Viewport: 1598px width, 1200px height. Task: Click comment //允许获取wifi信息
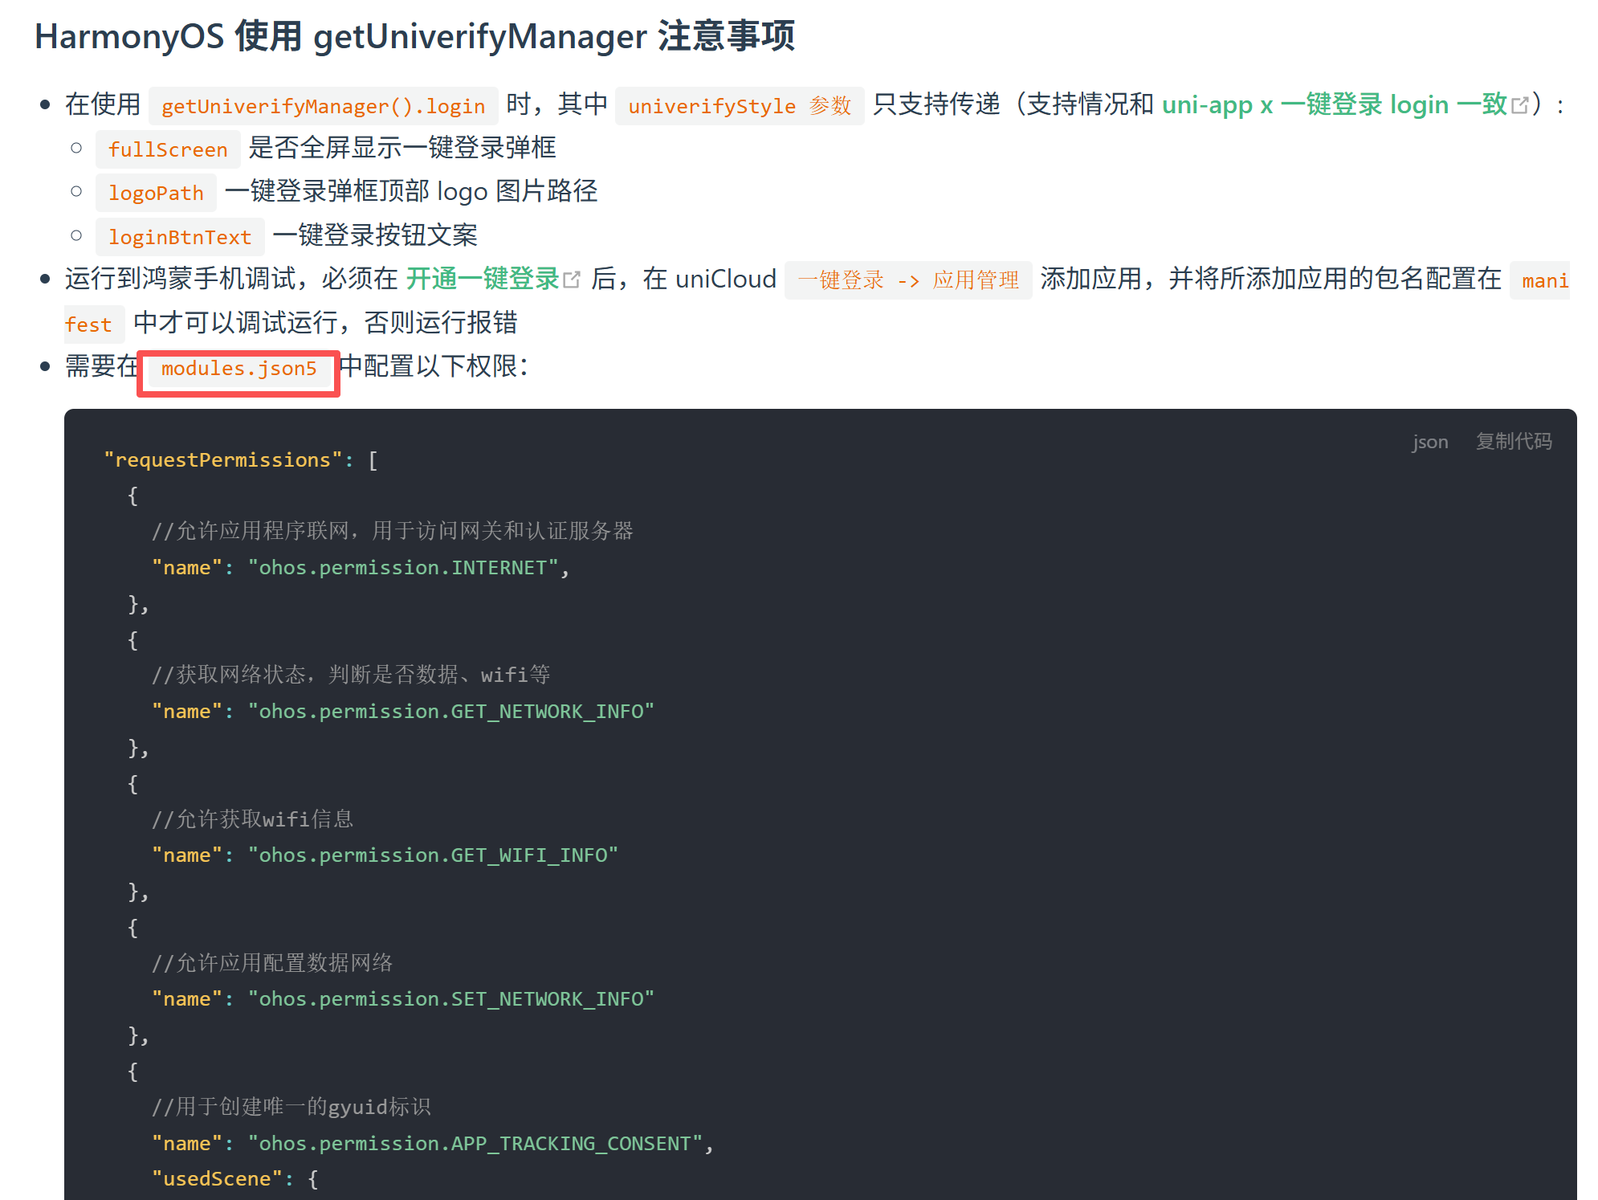252,818
